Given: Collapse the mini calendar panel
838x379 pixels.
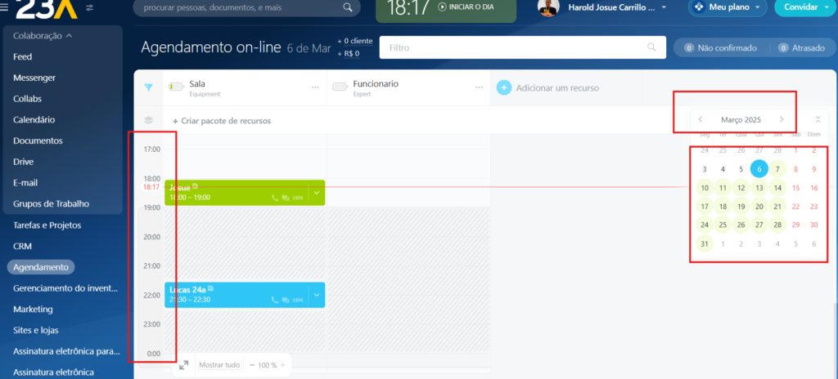Looking at the screenshot, I should point(818,119).
